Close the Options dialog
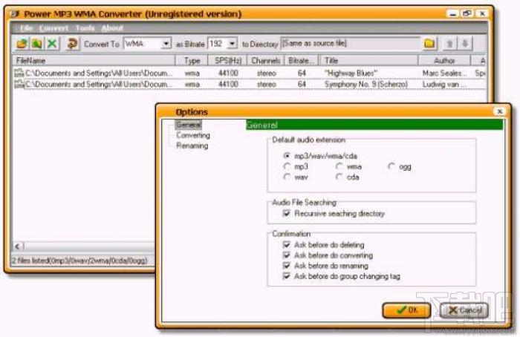 click(x=499, y=111)
